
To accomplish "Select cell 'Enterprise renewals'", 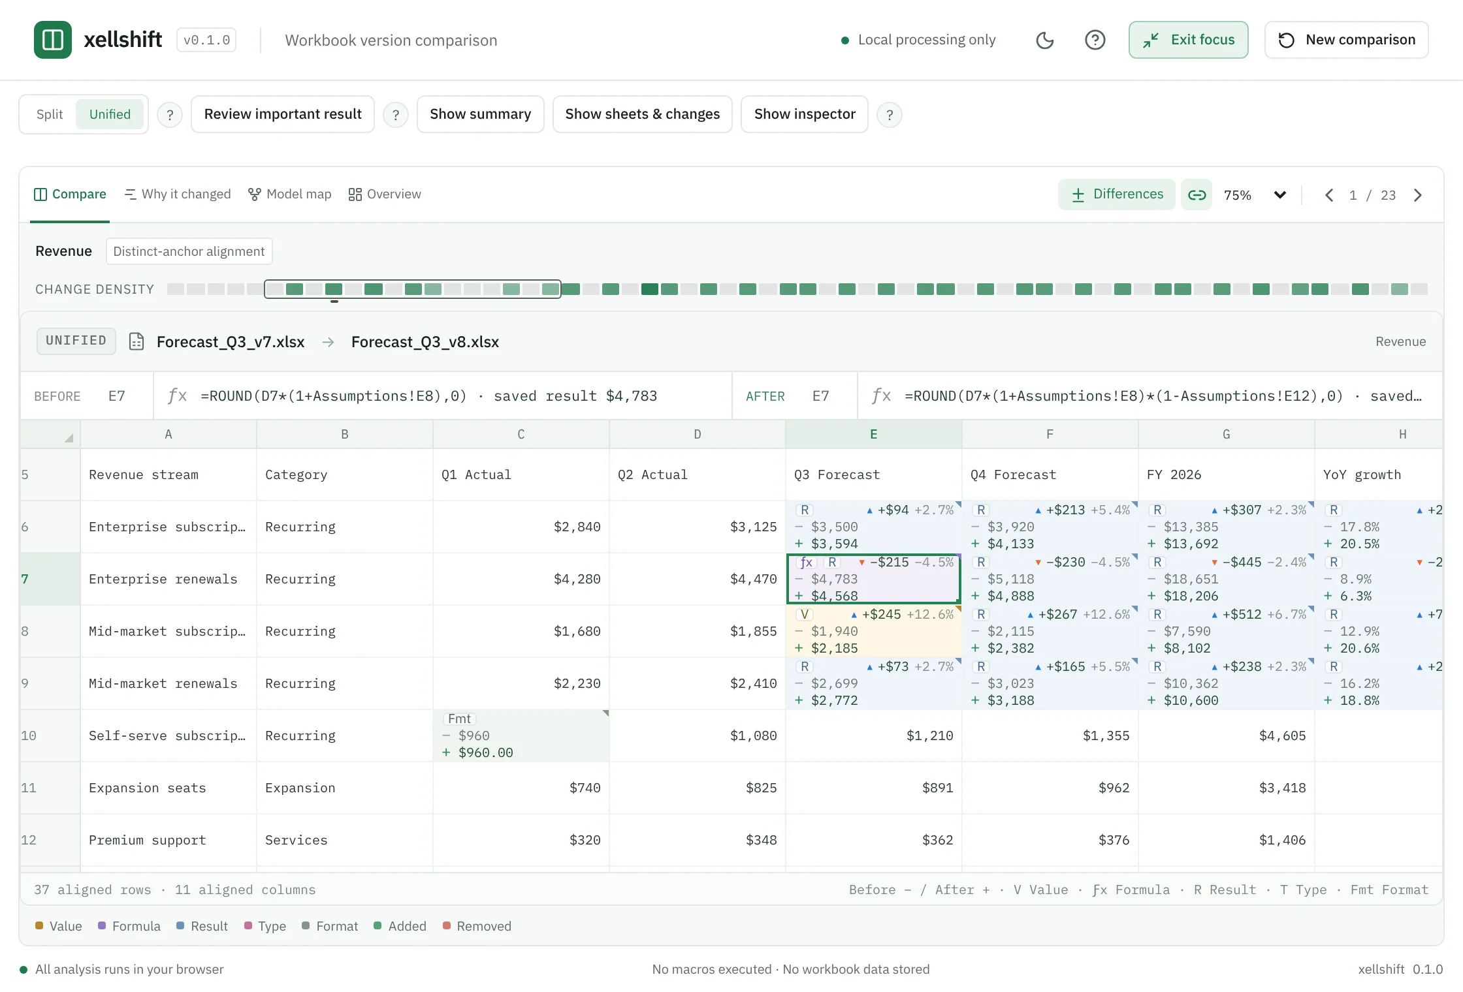I will pos(169,579).
